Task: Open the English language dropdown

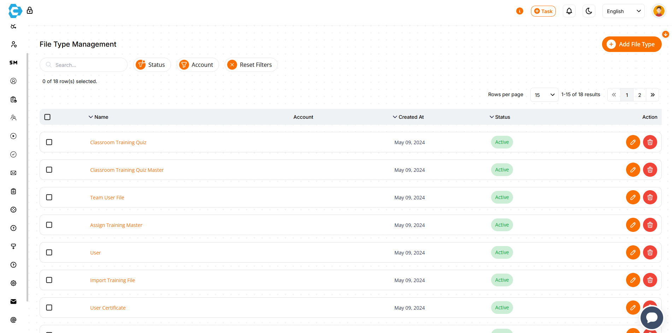Action: [x=623, y=11]
